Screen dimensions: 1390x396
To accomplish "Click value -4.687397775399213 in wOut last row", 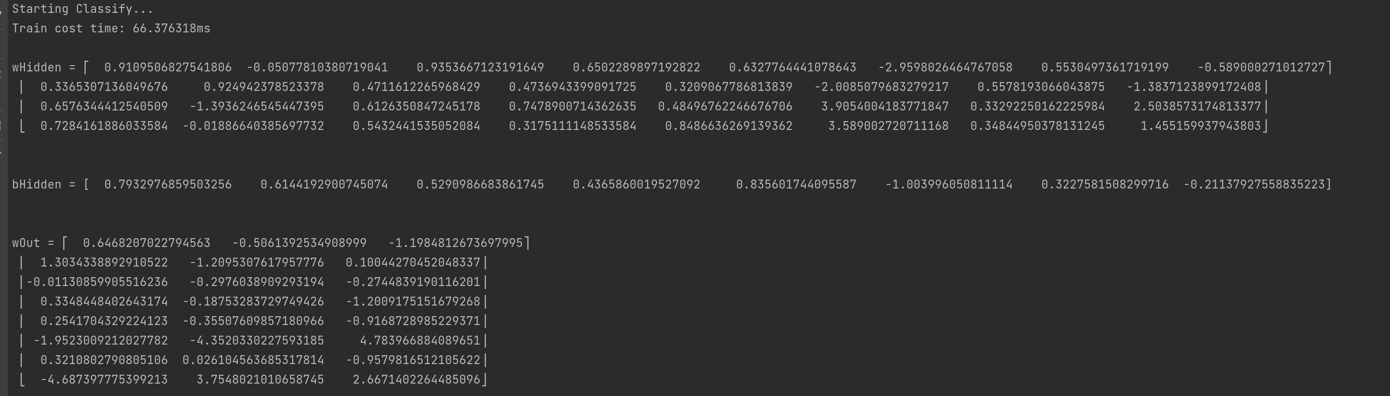I will coord(104,380).
